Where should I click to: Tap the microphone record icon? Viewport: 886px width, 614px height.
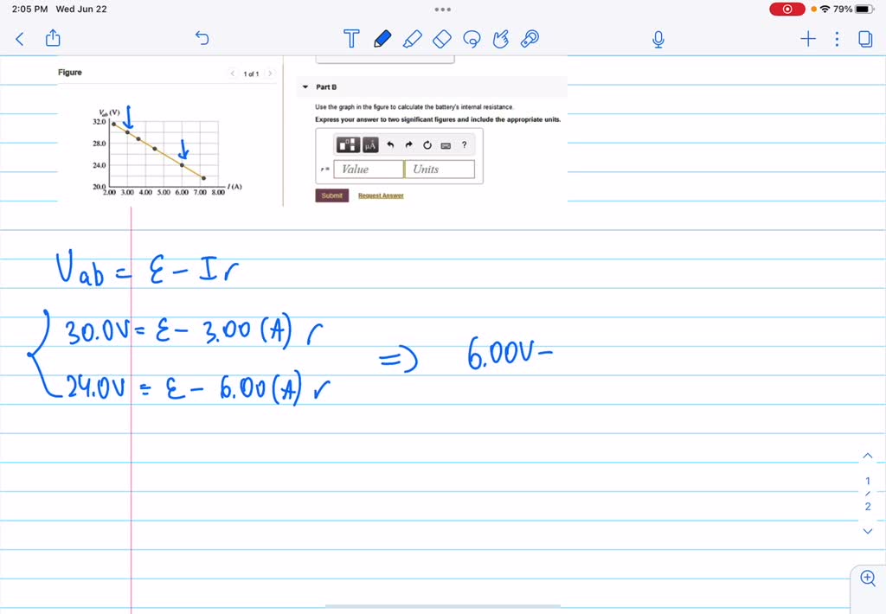pos(658,39)
